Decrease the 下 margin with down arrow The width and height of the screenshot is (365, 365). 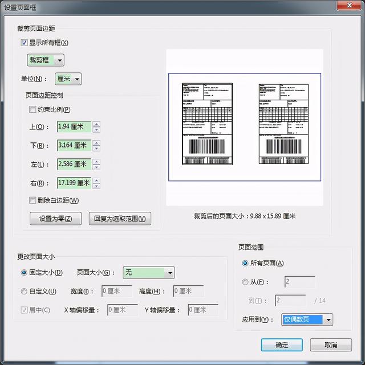pos(96,149)
